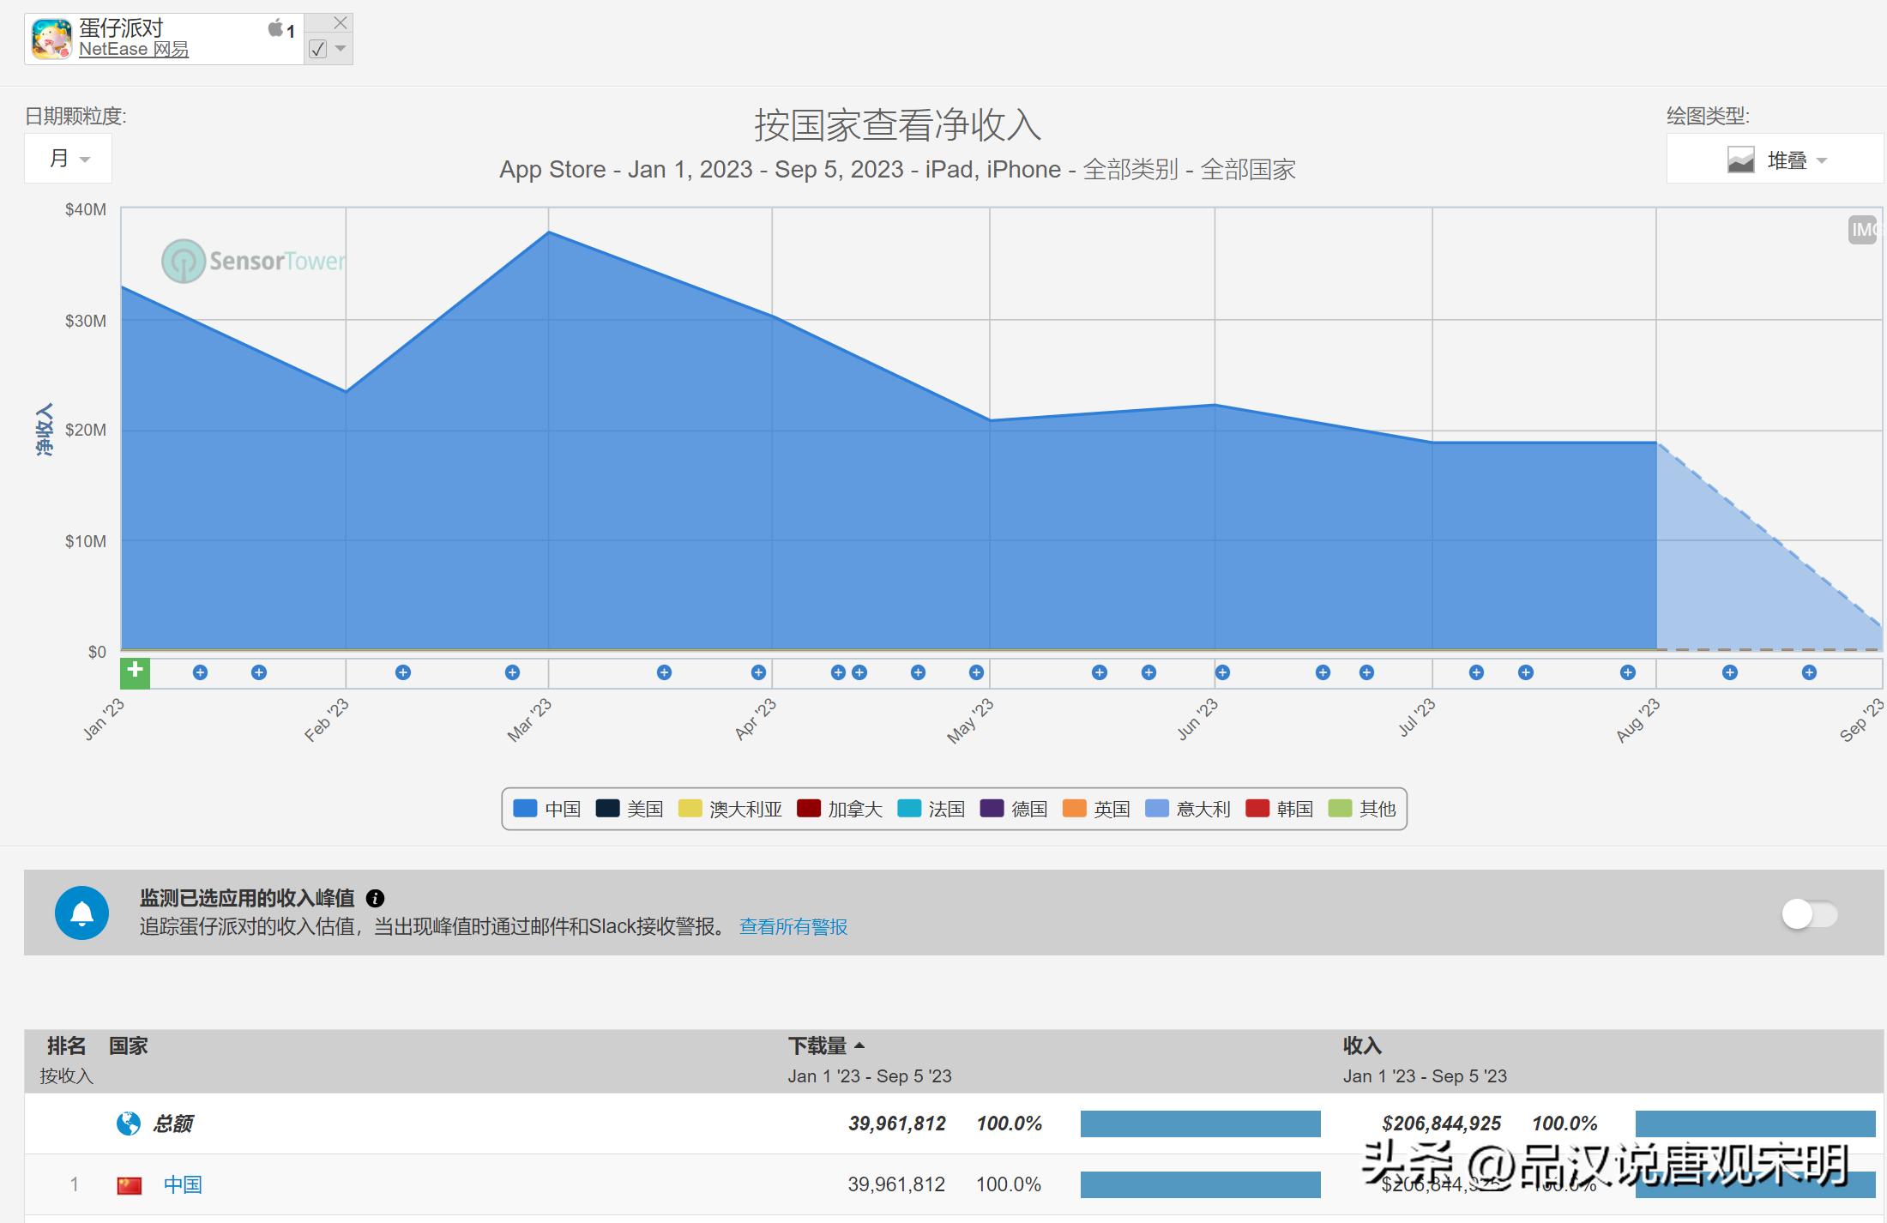This screenshot has height=1223, width=1887.
Task: Click the blue plus marker near Sep '23
Action: (1807, 672)
